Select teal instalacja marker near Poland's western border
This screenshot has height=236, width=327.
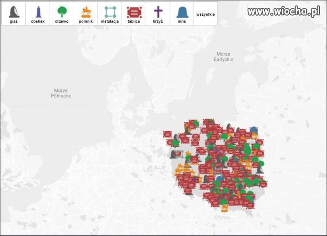coord(179,154)
